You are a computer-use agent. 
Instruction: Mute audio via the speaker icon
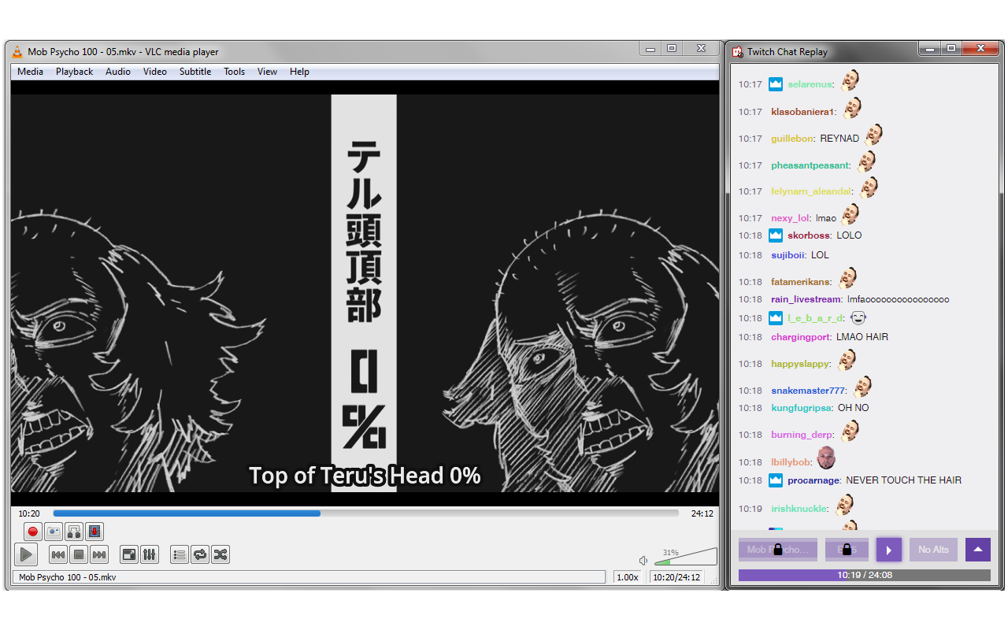(x=643, y=560)
